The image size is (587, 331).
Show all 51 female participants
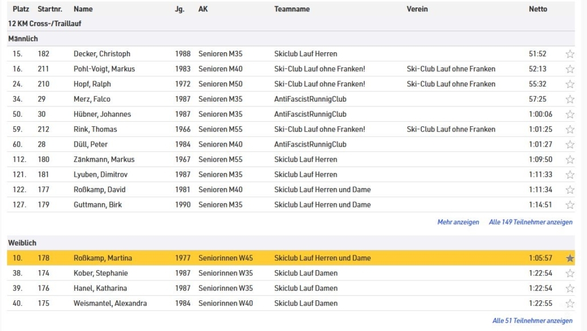[x=532, y=321]
